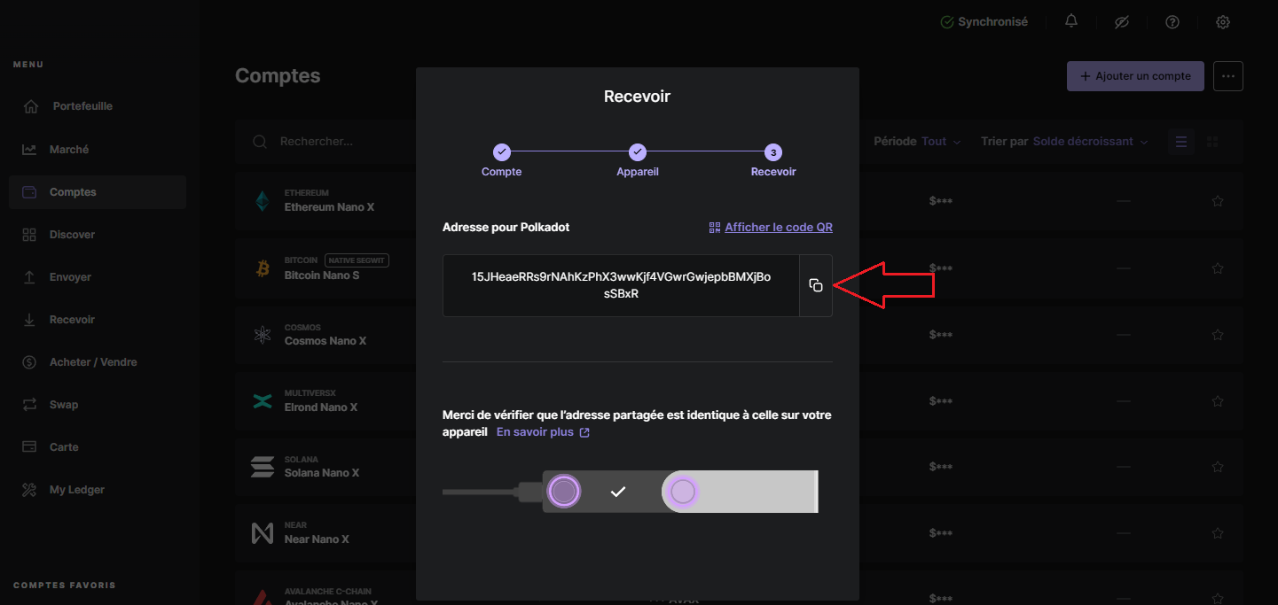Open the Swap menu item
The height and width of the screenshot is (605, 1278).
tap(64, 405)
